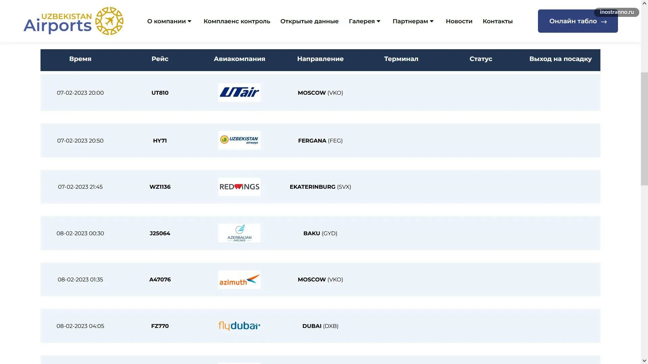Click the Azimuth airline logo
The image size is (648, 364).
click(x=239, y=279)
